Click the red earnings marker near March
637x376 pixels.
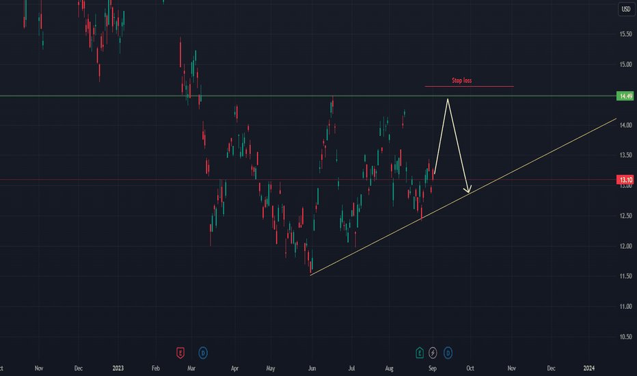point(180,353)
